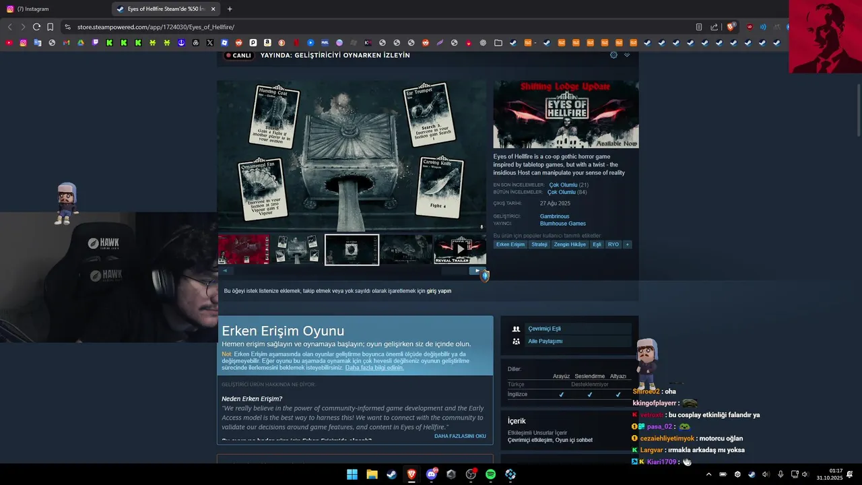This screenshot has width=862, height=485.
Task: Open developer Gambrinous link
Action: pos(554,216)
